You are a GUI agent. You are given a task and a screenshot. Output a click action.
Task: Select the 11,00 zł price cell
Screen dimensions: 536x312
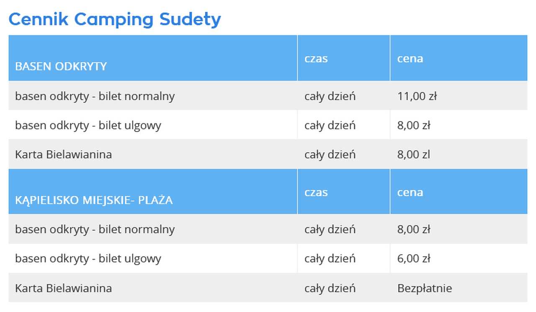point(459,96)
